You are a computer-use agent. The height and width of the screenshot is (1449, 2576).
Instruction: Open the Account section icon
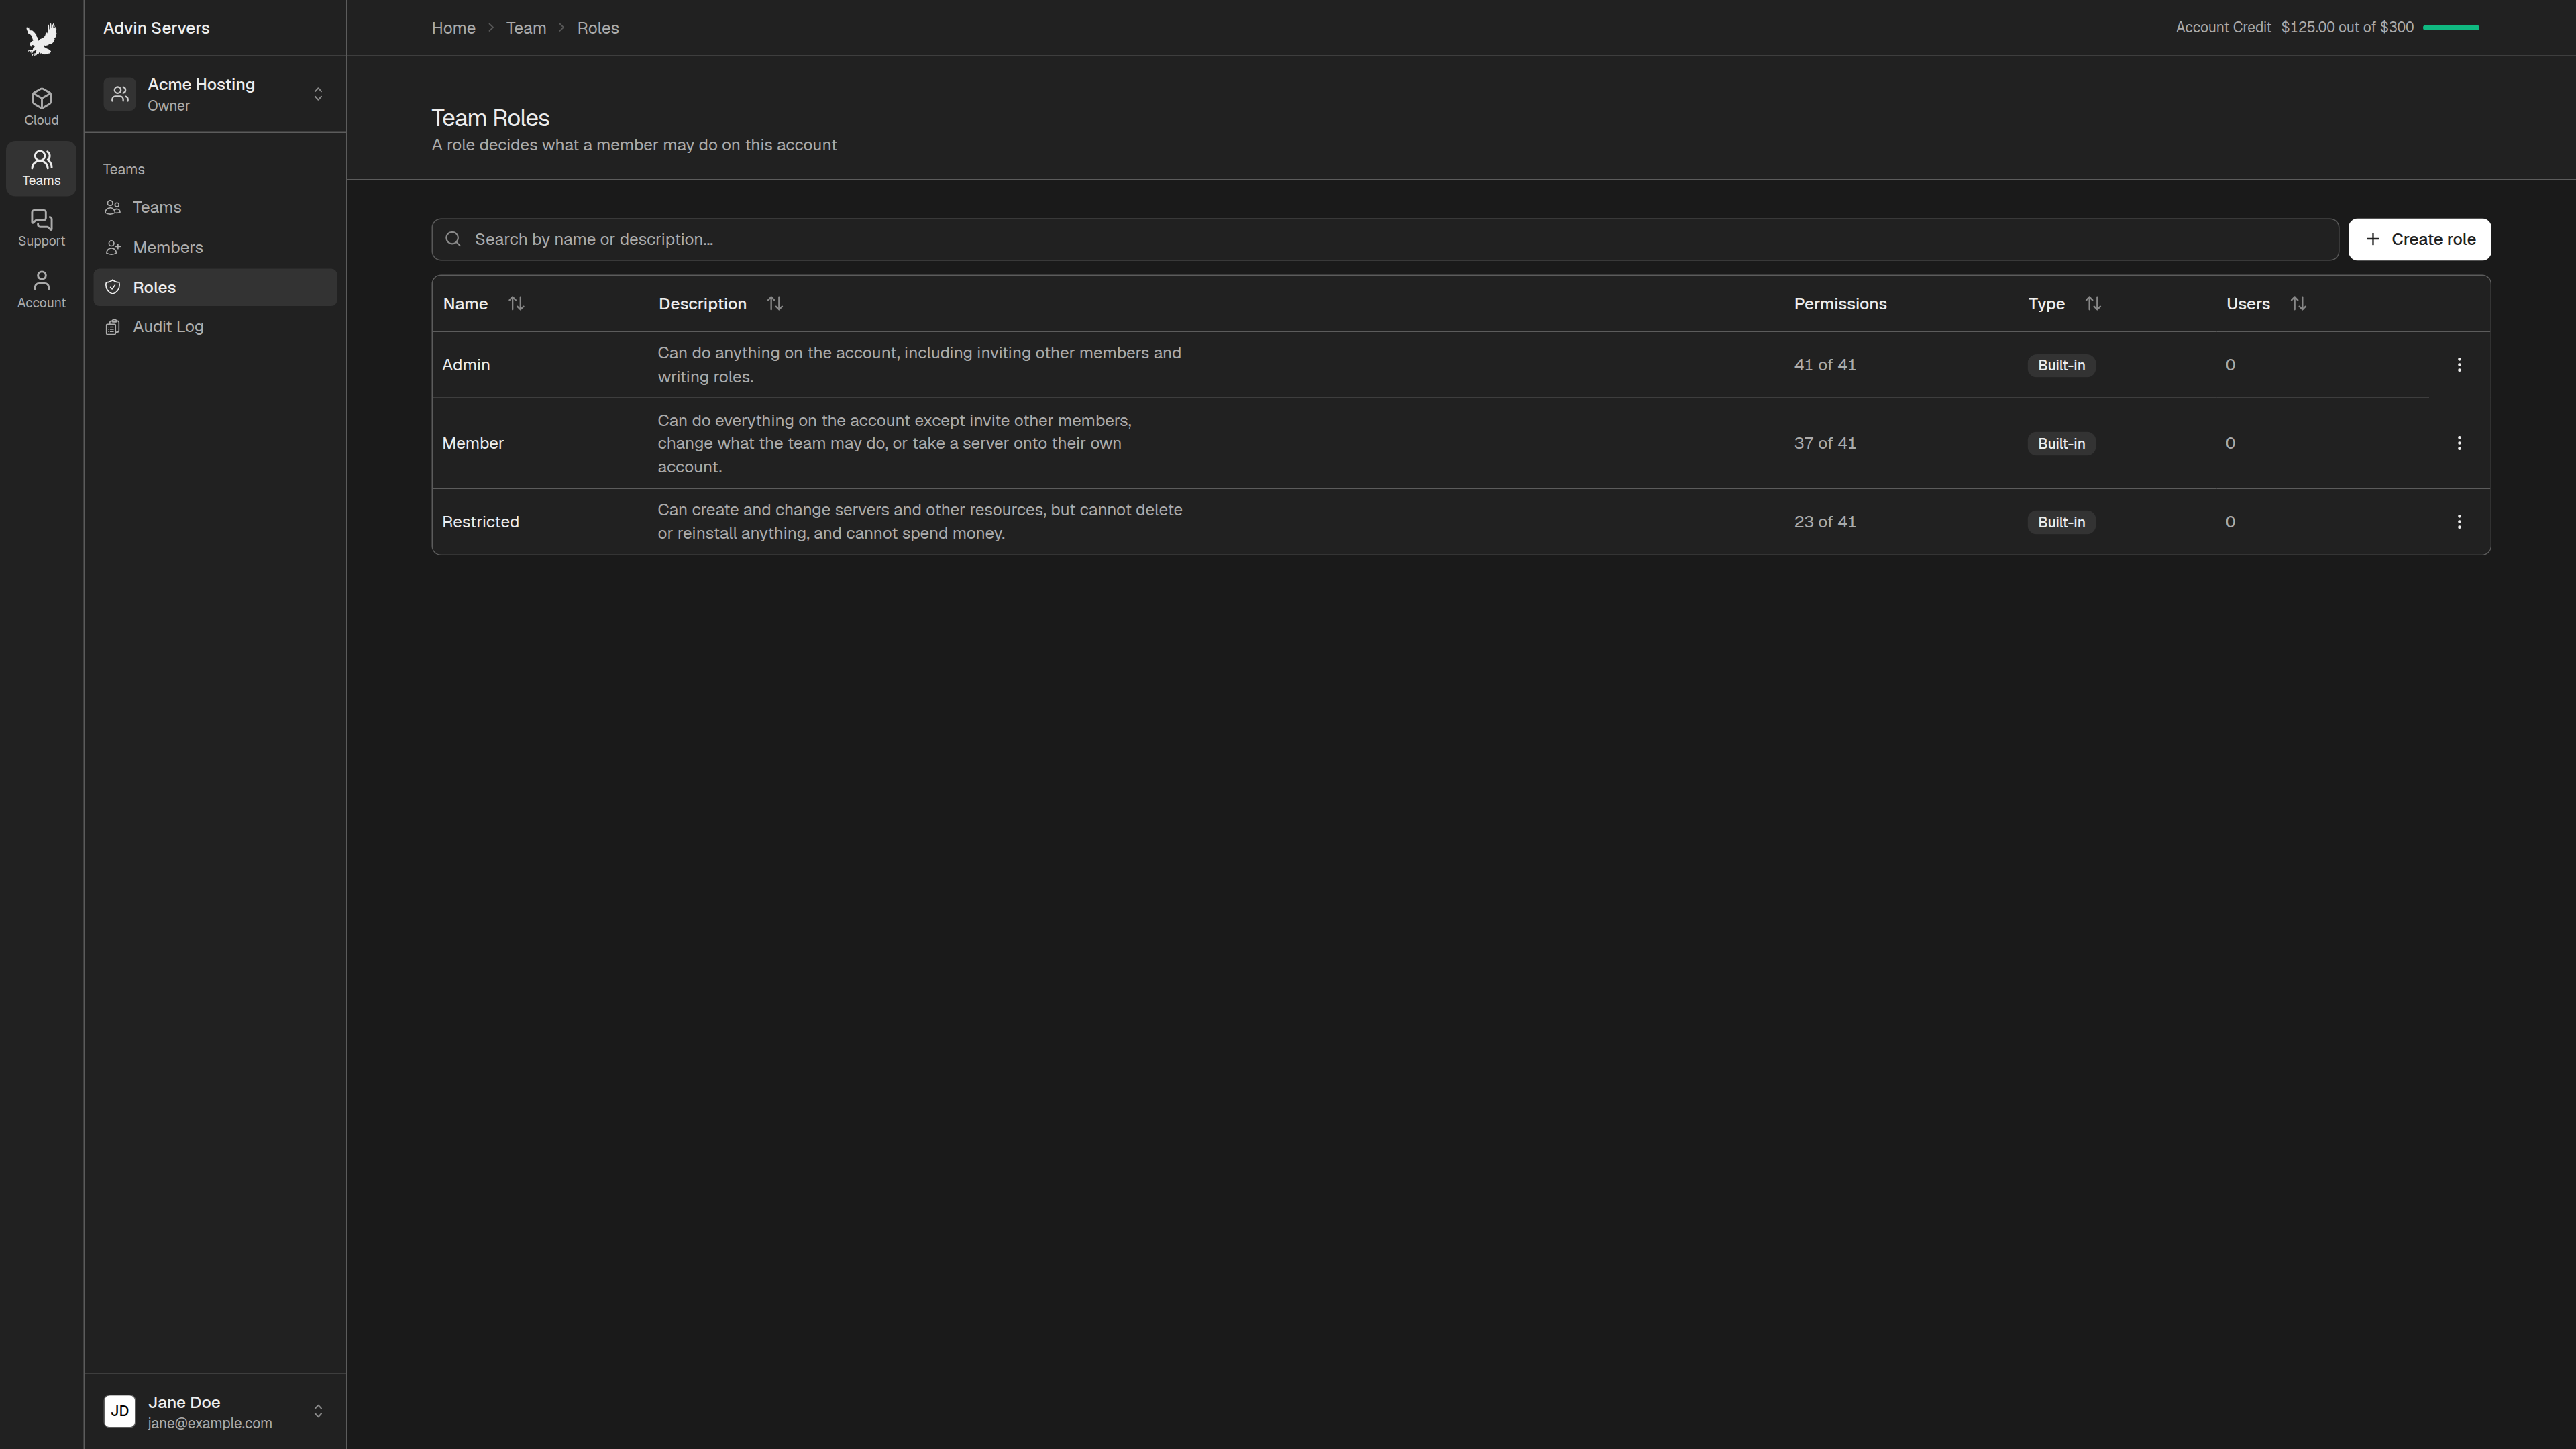41,289
